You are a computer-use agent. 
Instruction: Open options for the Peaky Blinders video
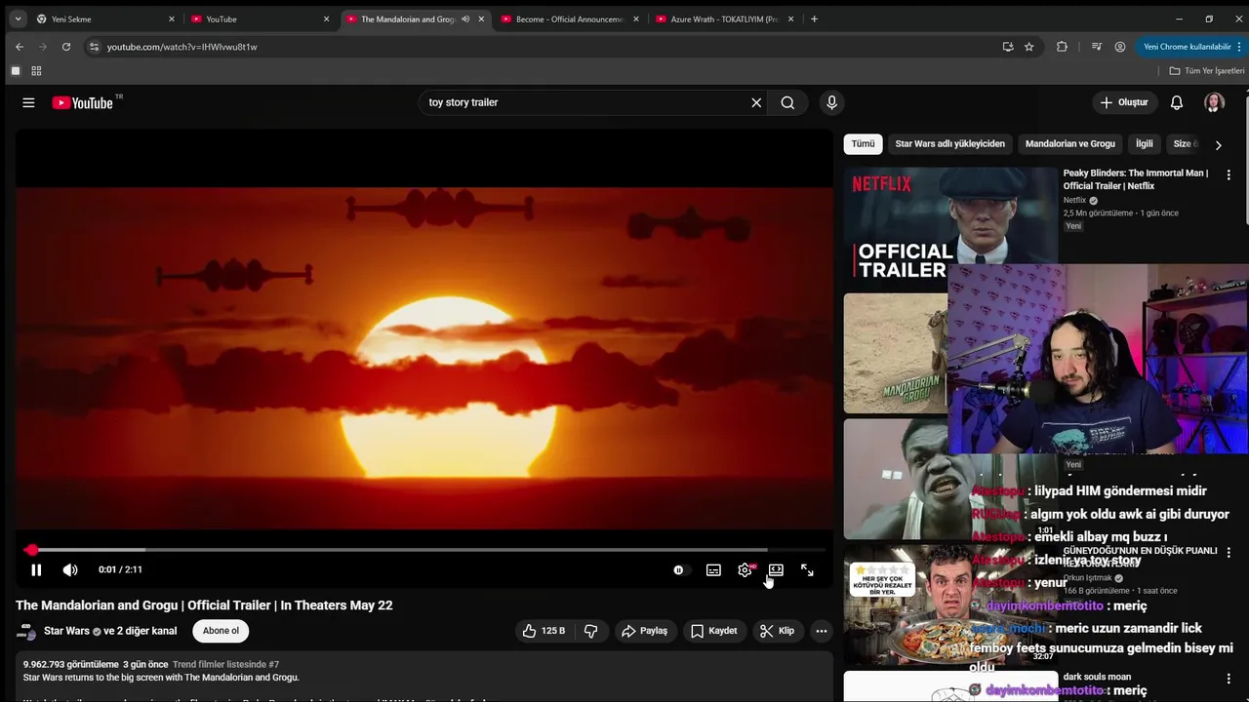[x=1229, y=175]
